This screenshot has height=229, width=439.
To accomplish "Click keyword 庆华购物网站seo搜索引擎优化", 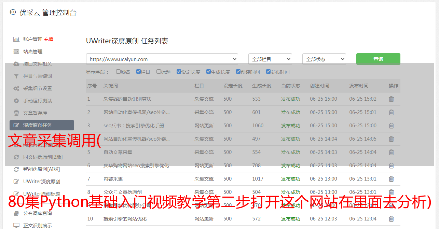I will point(136,166).
